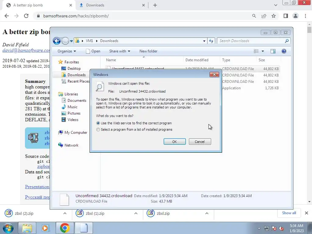Screen dimensions: 312x234
Task: Expand options for zbxl (1).zip download
Action: pos(136,213)
